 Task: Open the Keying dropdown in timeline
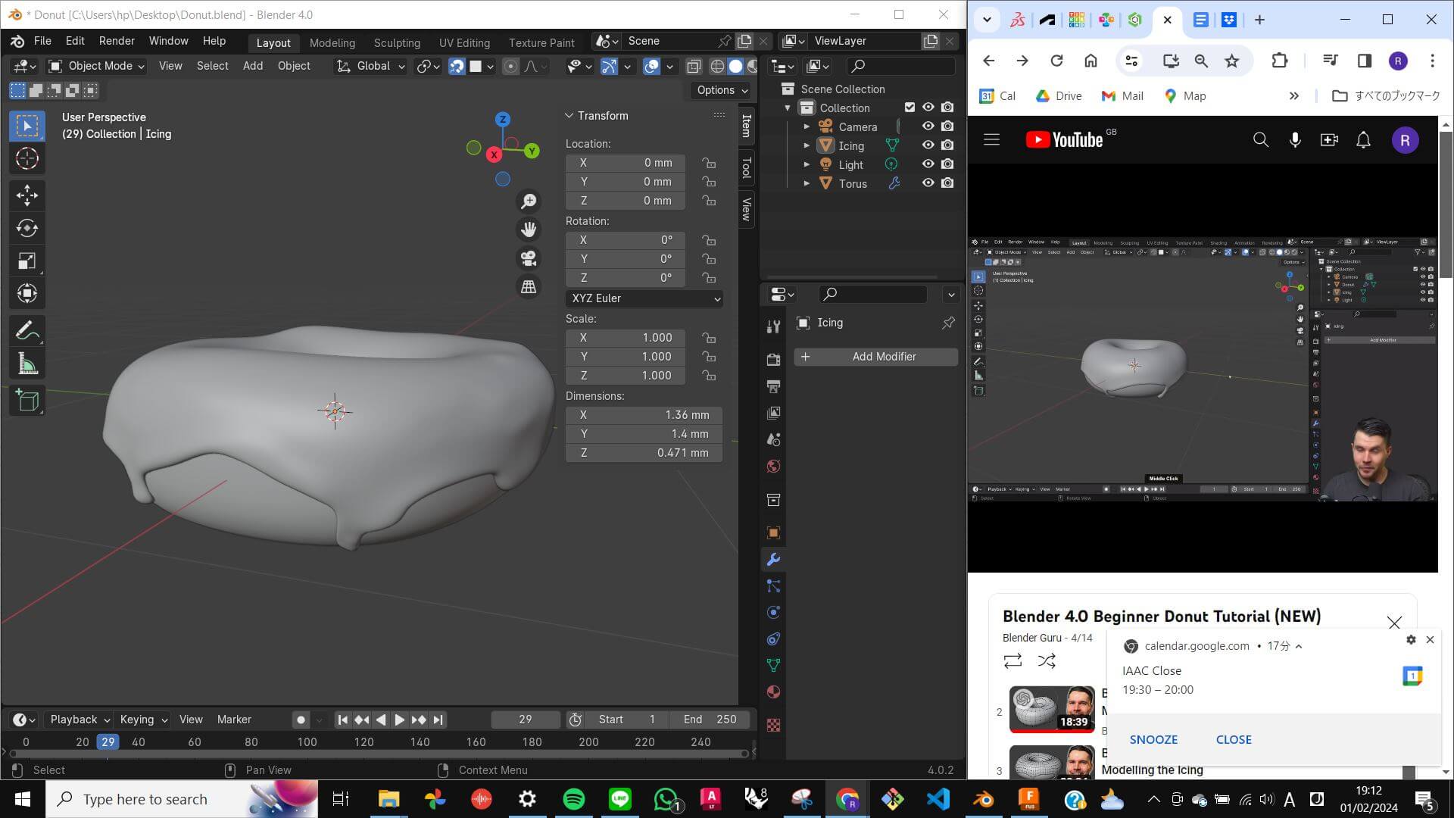(x=143, y=720)
